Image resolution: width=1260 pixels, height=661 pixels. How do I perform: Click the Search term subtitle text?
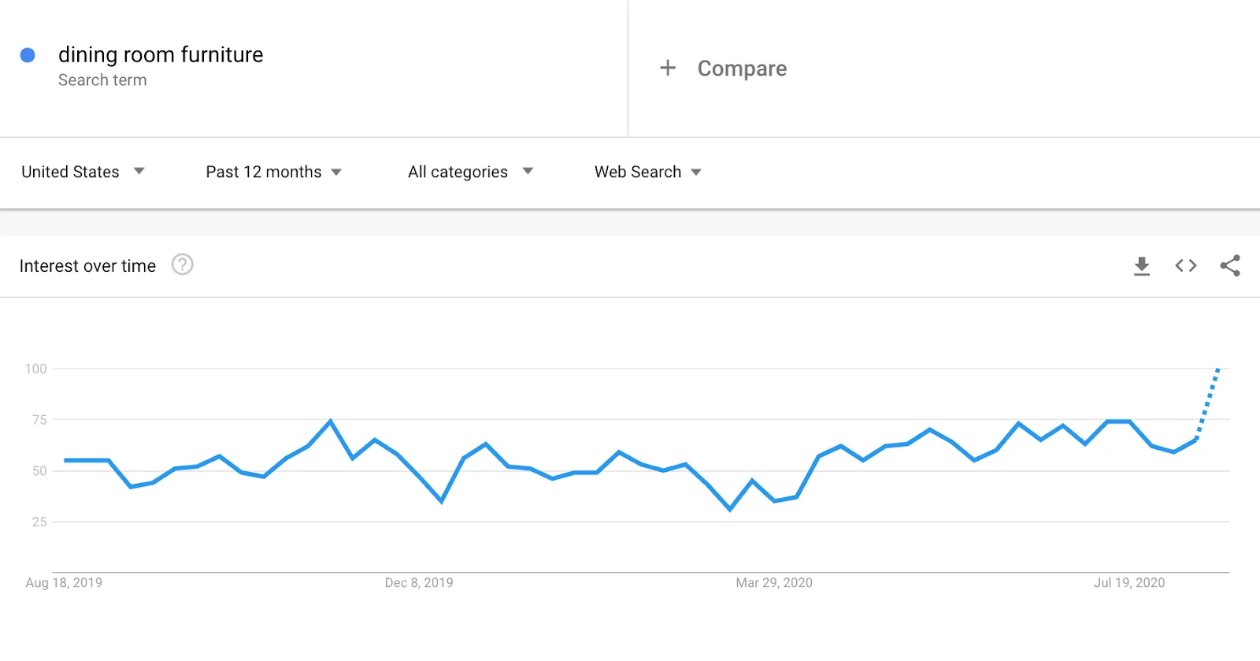click(x=102, y=80)
